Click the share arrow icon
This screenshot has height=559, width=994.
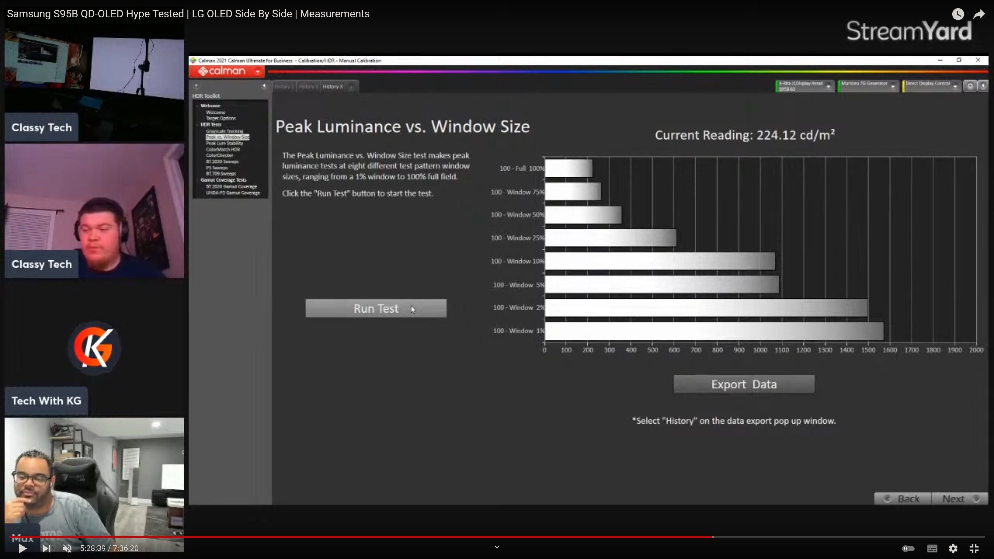(979, 14)
